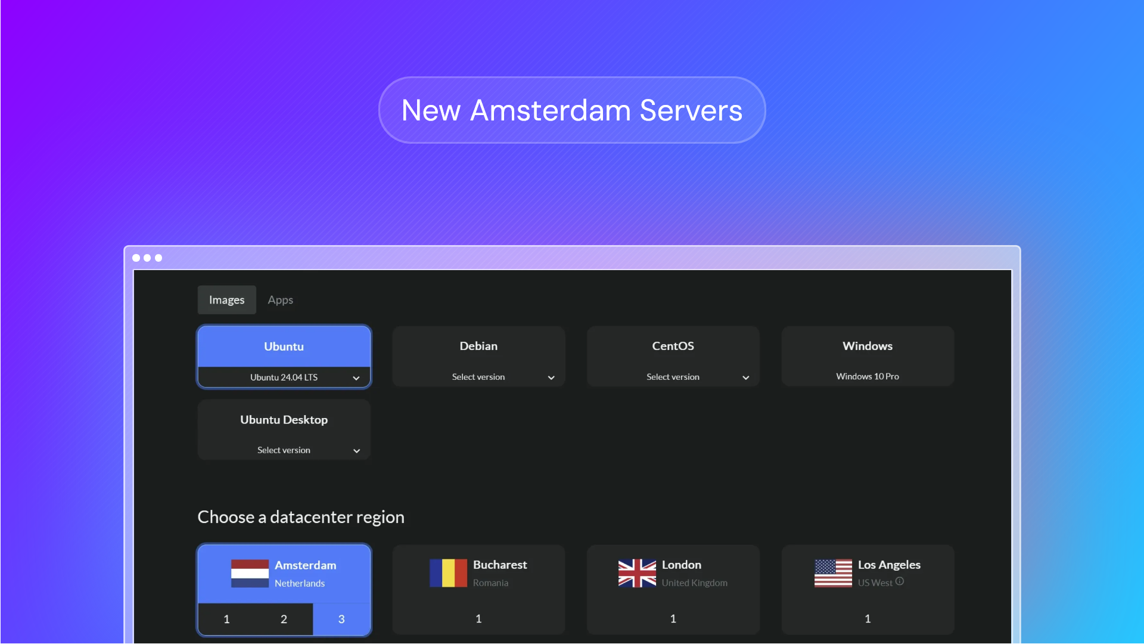Expand the Ubuntu 24.04 LTS version dropdown
1144x644 pixels.
click(x=284, y=377)
